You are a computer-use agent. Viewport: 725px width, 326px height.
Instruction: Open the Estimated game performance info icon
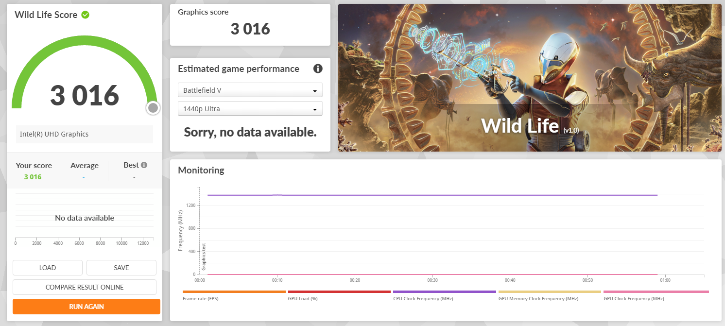pos(318,69)
